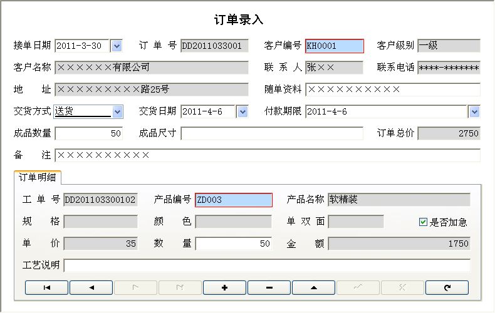Viewport: 495px width, 313px height.
Task: Select the 订单明细 tab
Action: (x=38, y=177)
